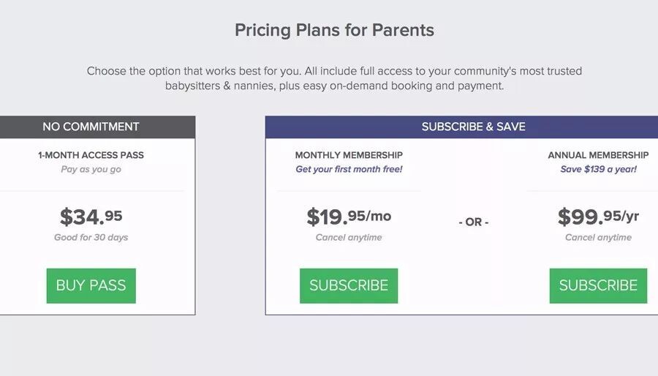Click the intro paragraph about babysitters & nannies
This screenshot has width=658, height=376.
334,78
